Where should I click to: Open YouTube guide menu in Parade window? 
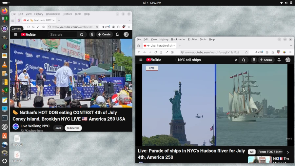click(141, 60)
